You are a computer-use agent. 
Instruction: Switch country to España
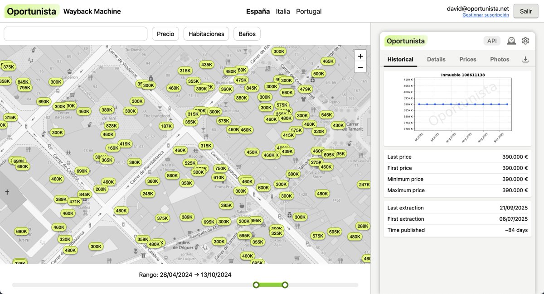point(258,11)
